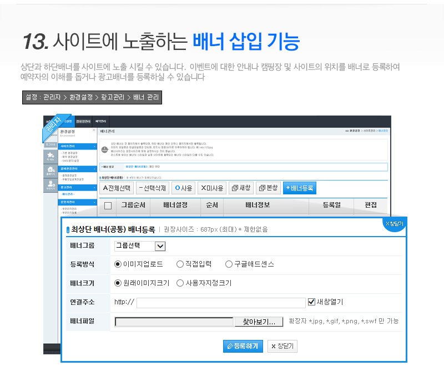The image size is (444, 391).
Task: Open 기본 환경설정 in side menu
Action: 69,153
